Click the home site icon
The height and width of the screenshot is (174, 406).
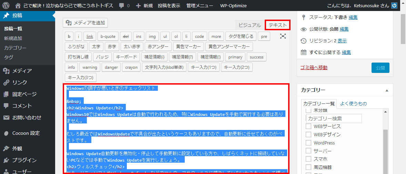[x=18, y=6]
